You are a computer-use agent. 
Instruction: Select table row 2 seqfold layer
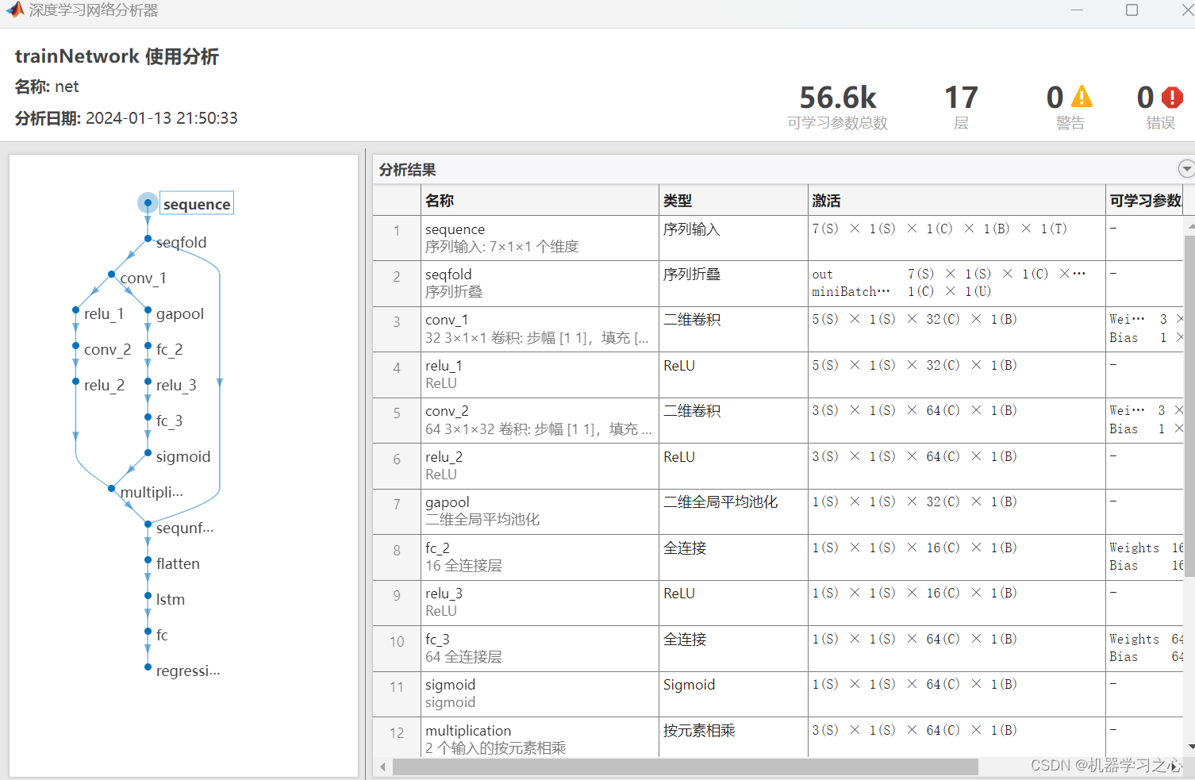click(778, 283)
